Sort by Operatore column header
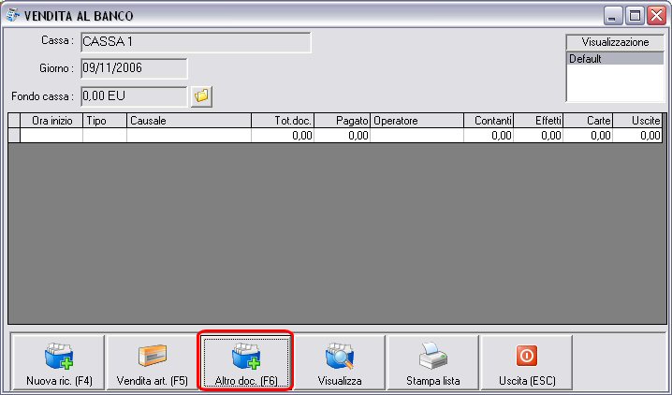The image size is (672, 395). (x=417, y=121)
